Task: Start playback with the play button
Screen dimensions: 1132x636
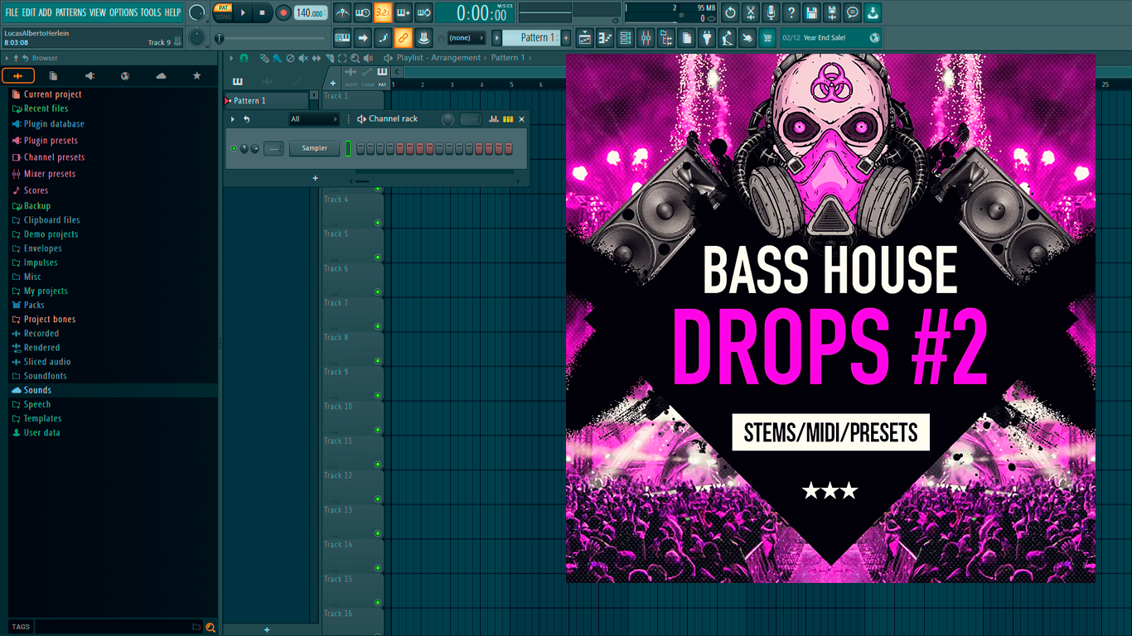Action: click(x=243, y=12)
